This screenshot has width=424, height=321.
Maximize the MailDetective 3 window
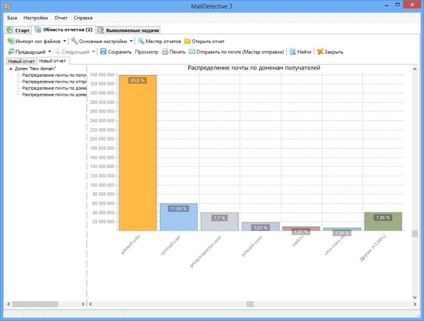397,5
